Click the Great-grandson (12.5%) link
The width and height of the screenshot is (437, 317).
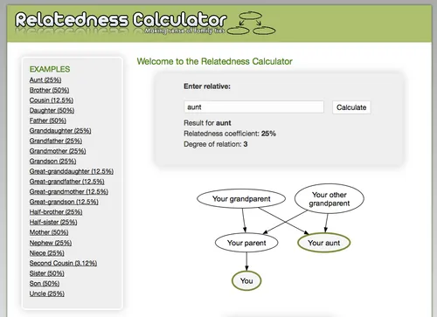pos(64,202)
